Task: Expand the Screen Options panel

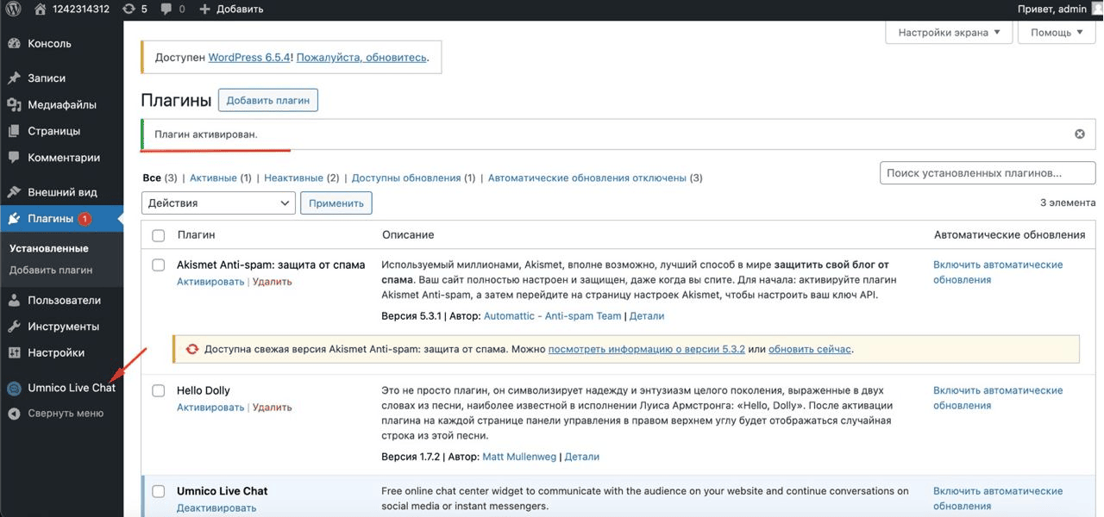Action: 949,33
